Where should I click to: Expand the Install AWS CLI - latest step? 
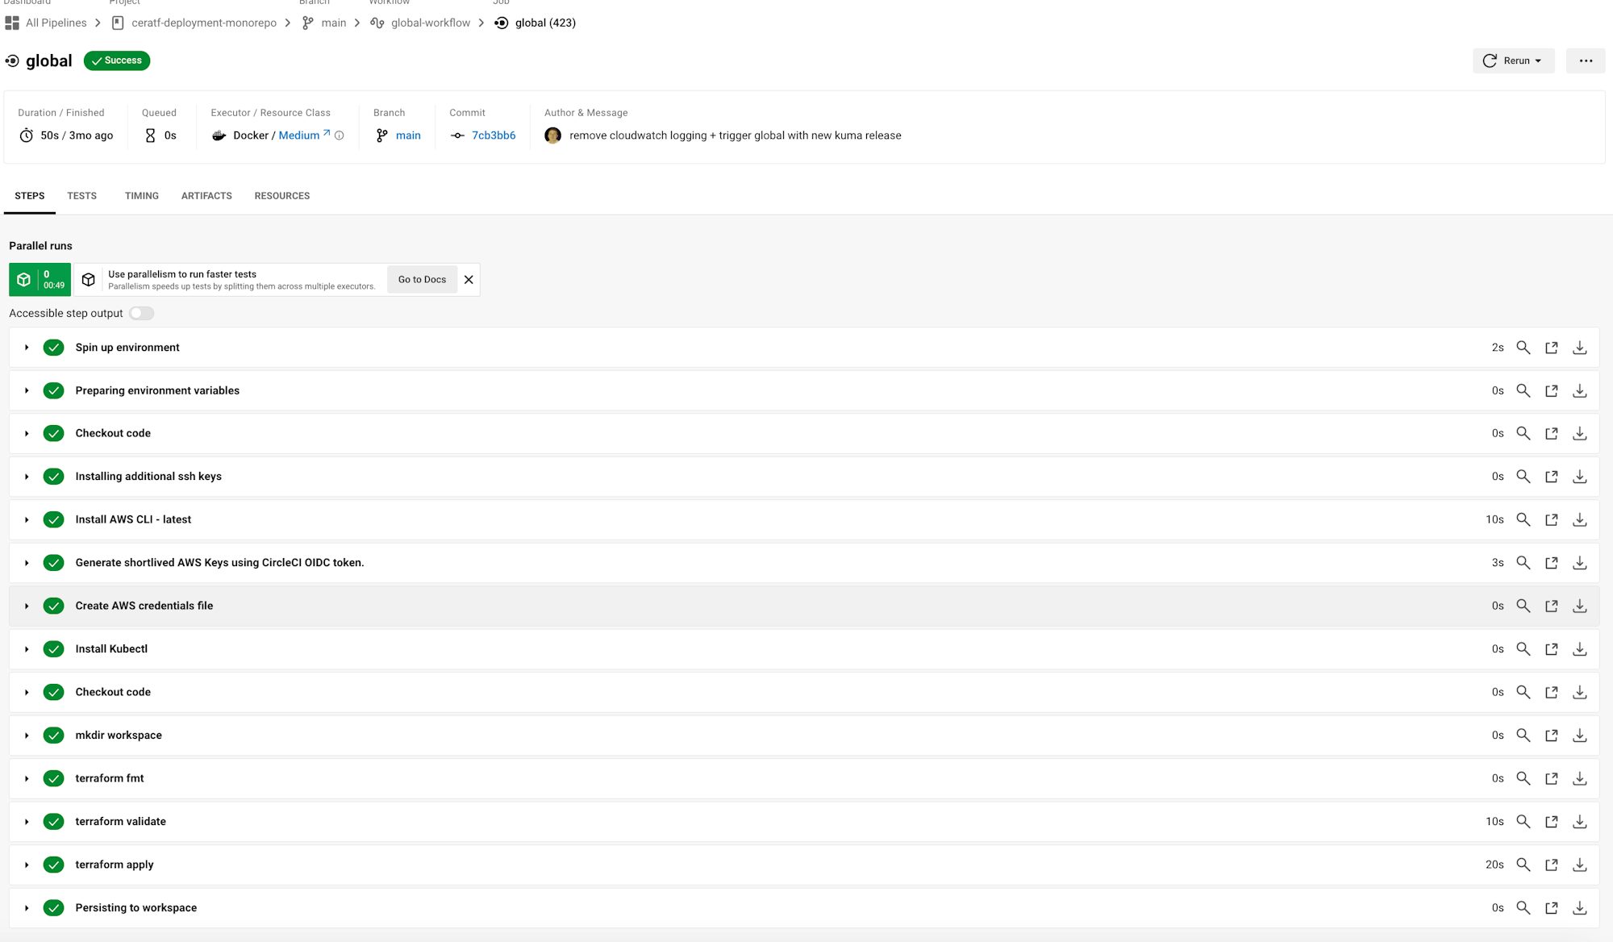[27, 519]
